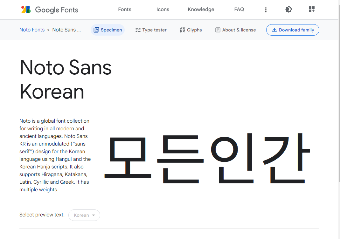The image size is (340, 239).
Task: Click the Google Fonts logo icon
Action: pos(26,10)
